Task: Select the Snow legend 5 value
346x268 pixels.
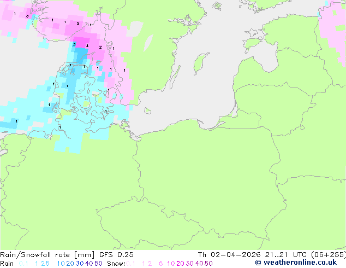Action: [x=161, y=264]
